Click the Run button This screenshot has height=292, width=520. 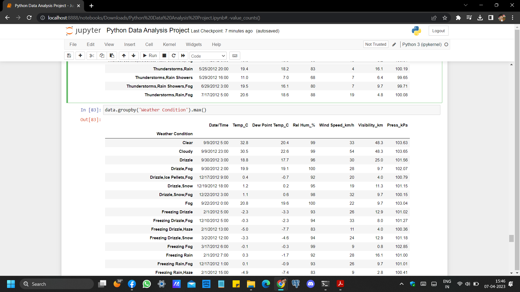coord(150,56)
